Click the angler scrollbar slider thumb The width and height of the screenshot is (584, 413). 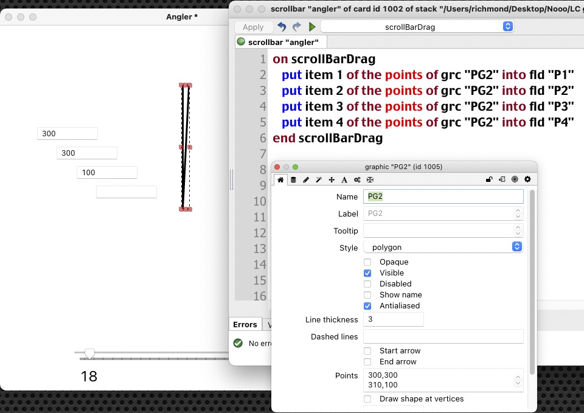tap(89, 353)
